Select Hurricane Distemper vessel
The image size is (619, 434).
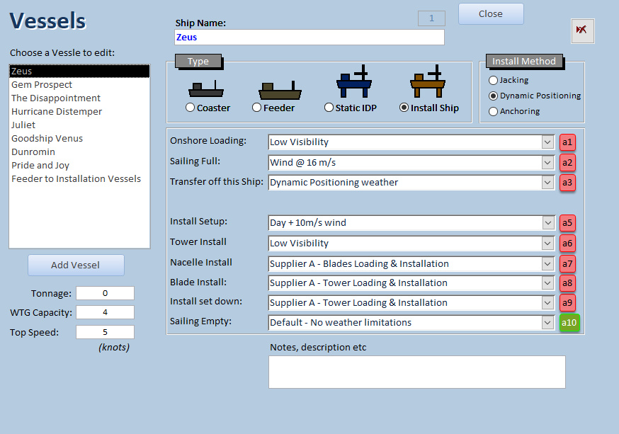pos(79,111)
